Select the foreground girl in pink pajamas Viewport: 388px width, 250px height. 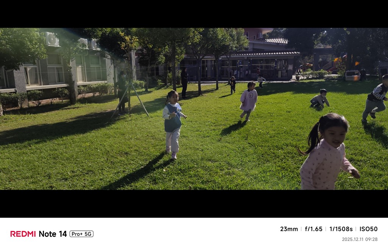(x=328, y=151)
